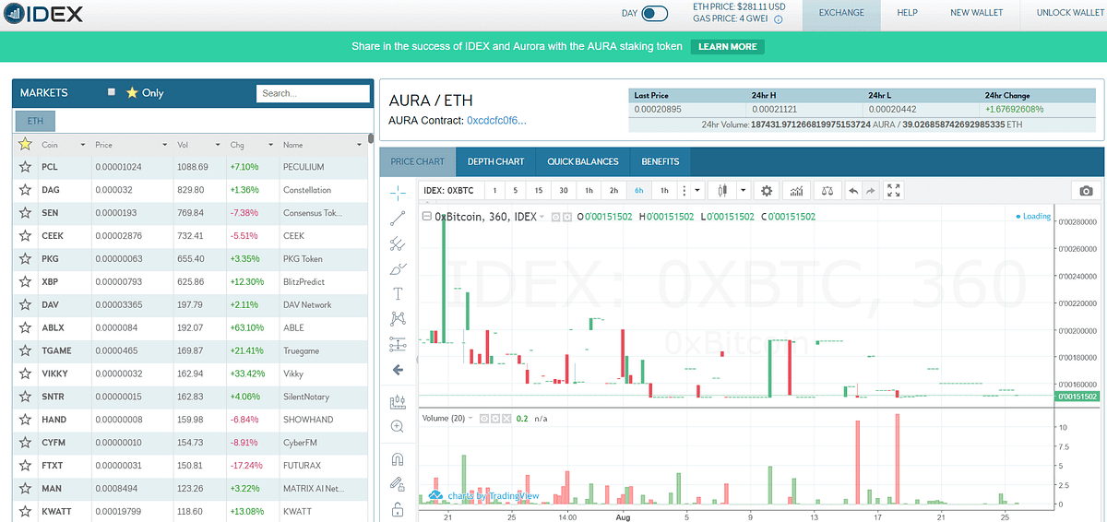
Task: Favorite the DAG market star
Action: 25,190
